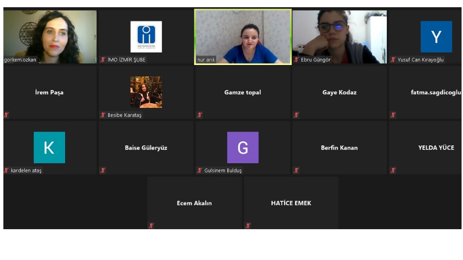The height and width of the screenshot is (260, 463).
Task: Click muted mic icon in Berfin Kanan tile
Action: (296, 170)
